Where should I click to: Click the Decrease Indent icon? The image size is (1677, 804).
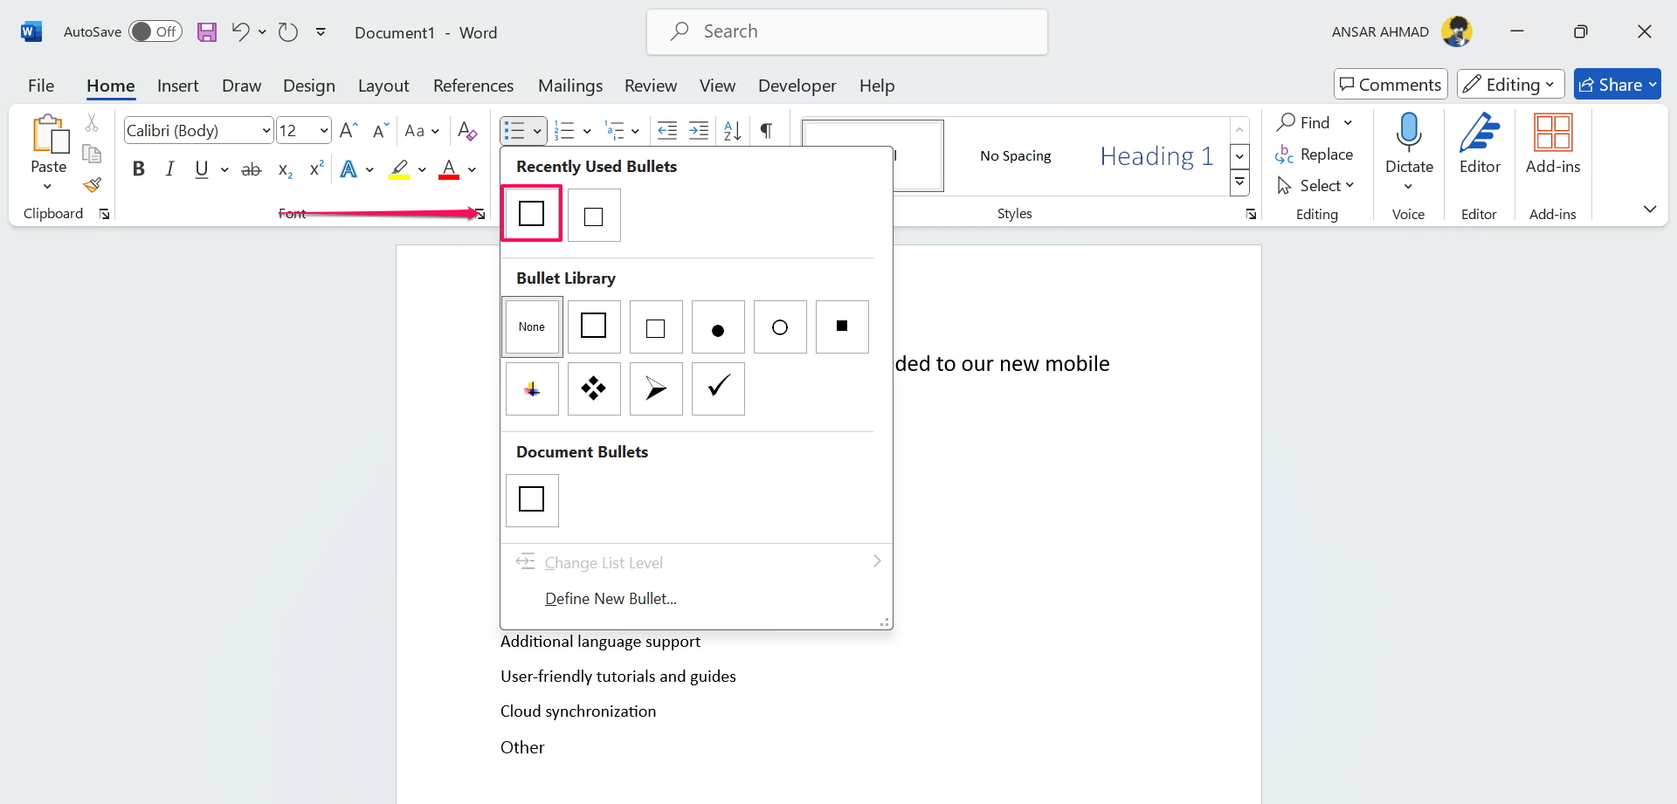[667, 131]
